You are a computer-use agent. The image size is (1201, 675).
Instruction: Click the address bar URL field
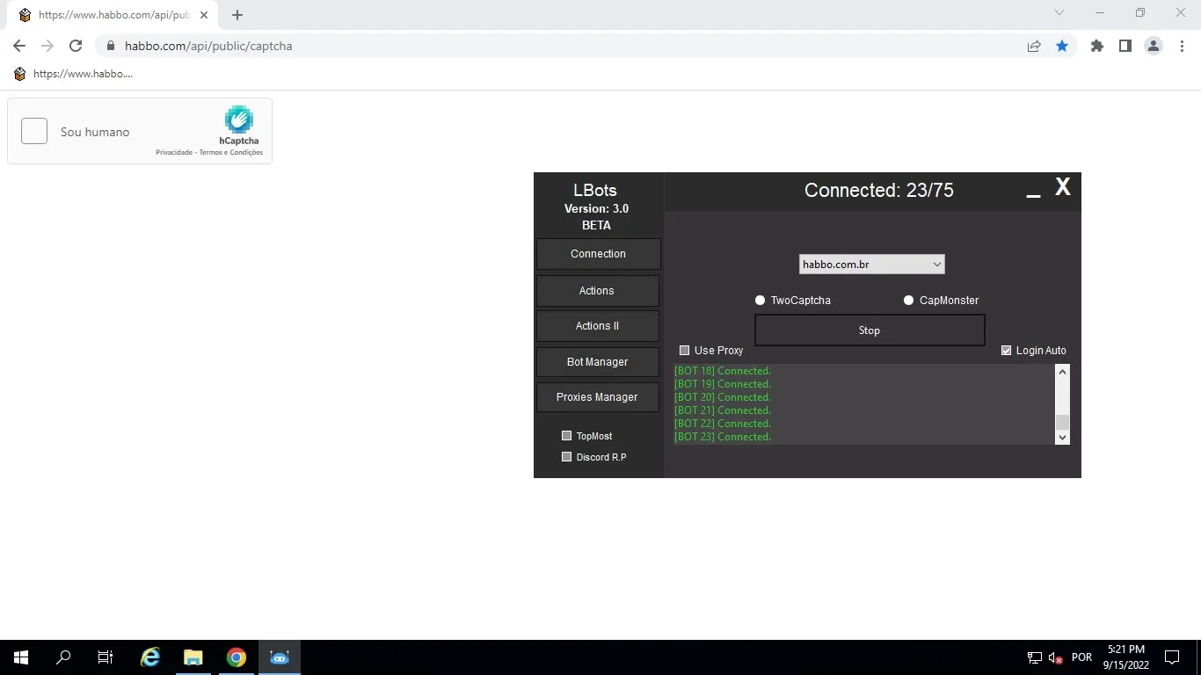tap(563, 46)
